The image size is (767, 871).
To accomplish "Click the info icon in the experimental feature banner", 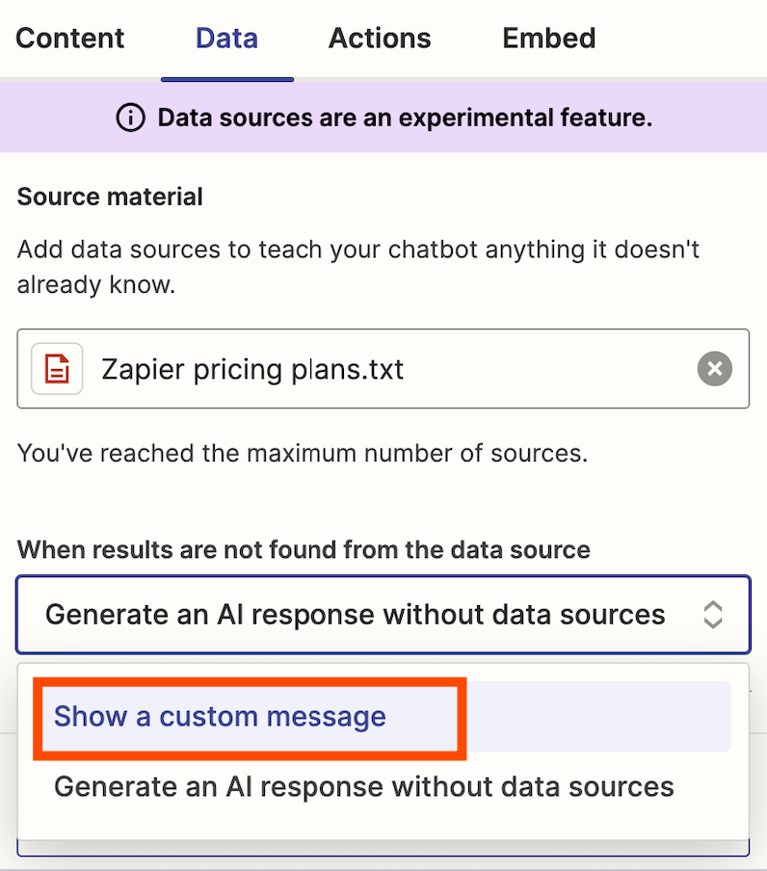I will [x=130, y=116].
